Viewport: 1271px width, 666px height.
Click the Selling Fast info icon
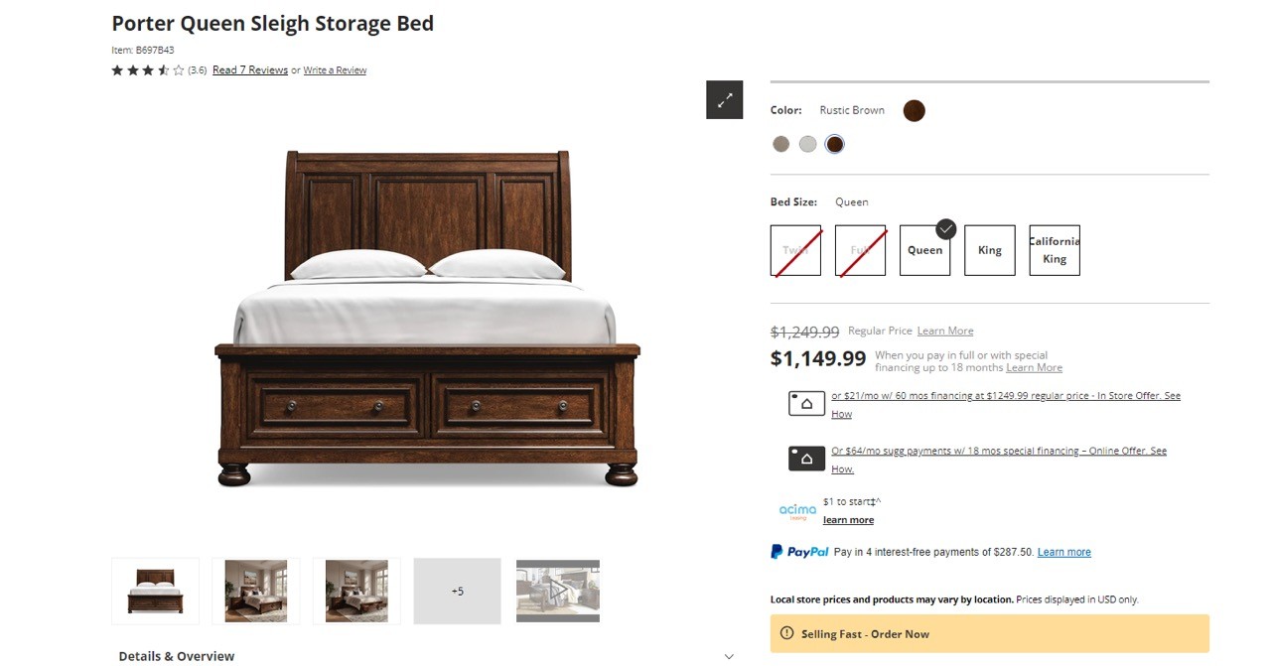click(787, 633)
